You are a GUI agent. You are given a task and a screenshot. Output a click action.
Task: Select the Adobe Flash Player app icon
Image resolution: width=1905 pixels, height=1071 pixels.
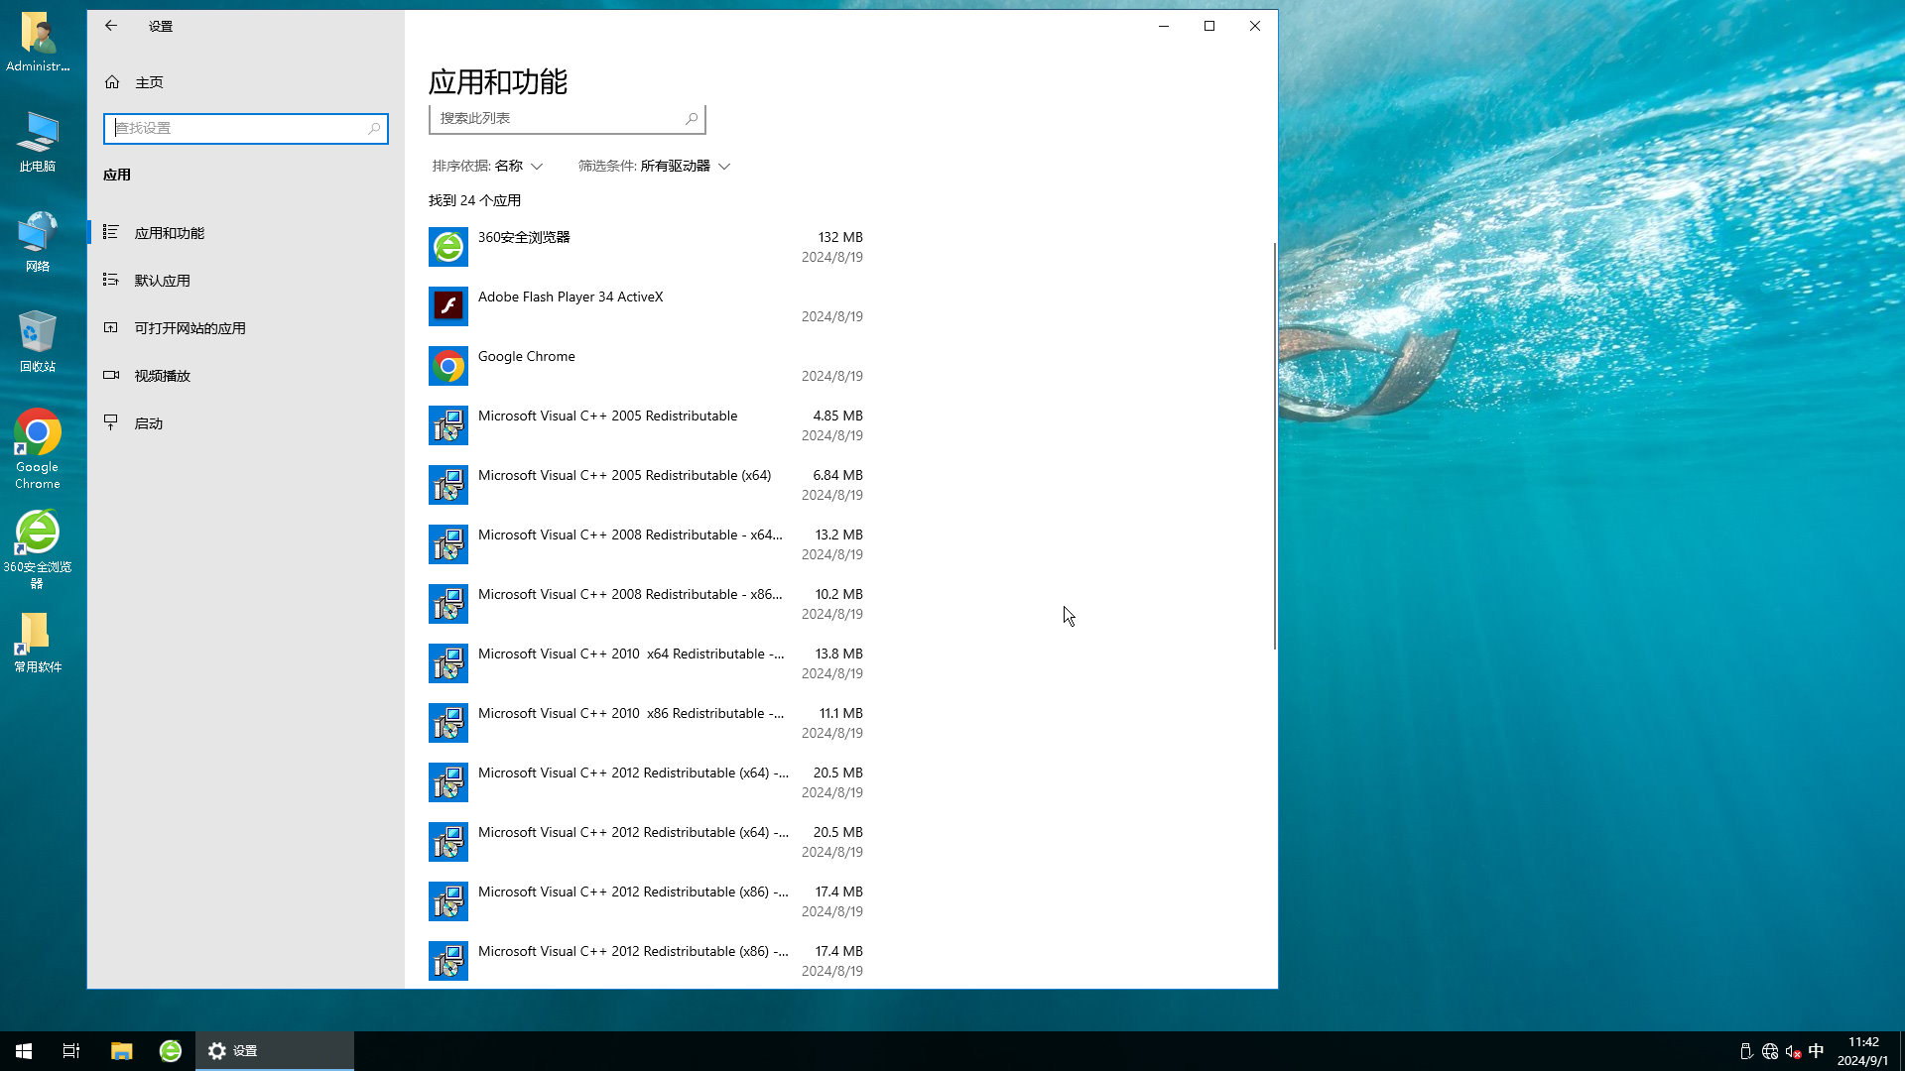click(x=448, y=306)
